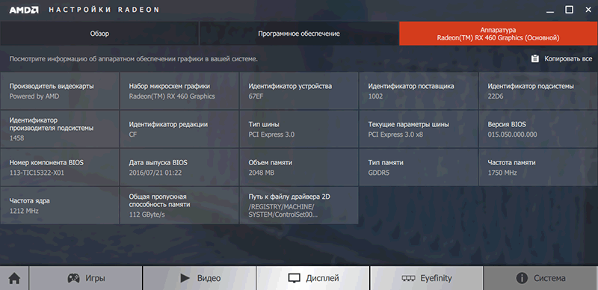The width and height of the screenshot is (598, 290).
Task: Maximize the Radeon Settings window
Action: pyautogui.click(x=569, y=10)
